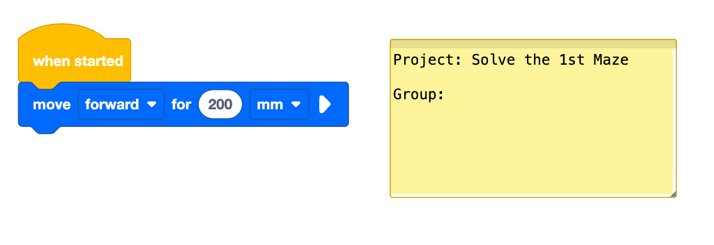
Task: Open the "mm" units dropdown
Action: tap(279, 104)
